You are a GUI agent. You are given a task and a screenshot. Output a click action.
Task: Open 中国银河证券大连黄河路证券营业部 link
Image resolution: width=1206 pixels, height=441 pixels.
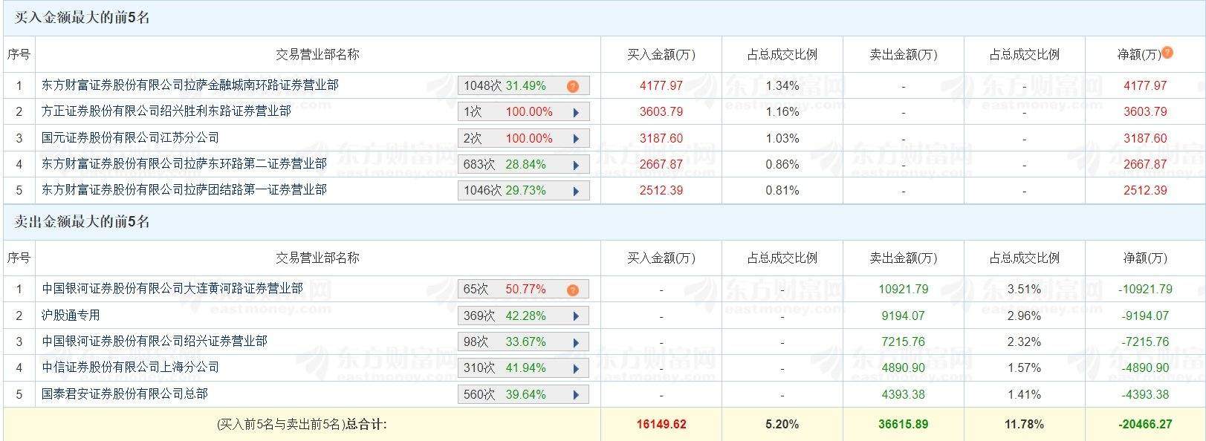[x=172, y=289]
